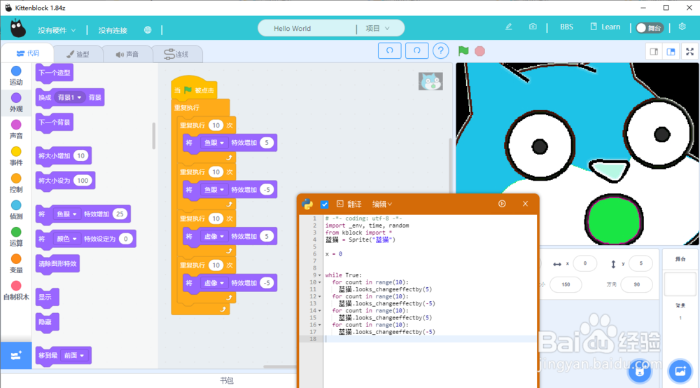Click 翻译 translate in Python panel
The image size is (700, 388).
point(349,204)
